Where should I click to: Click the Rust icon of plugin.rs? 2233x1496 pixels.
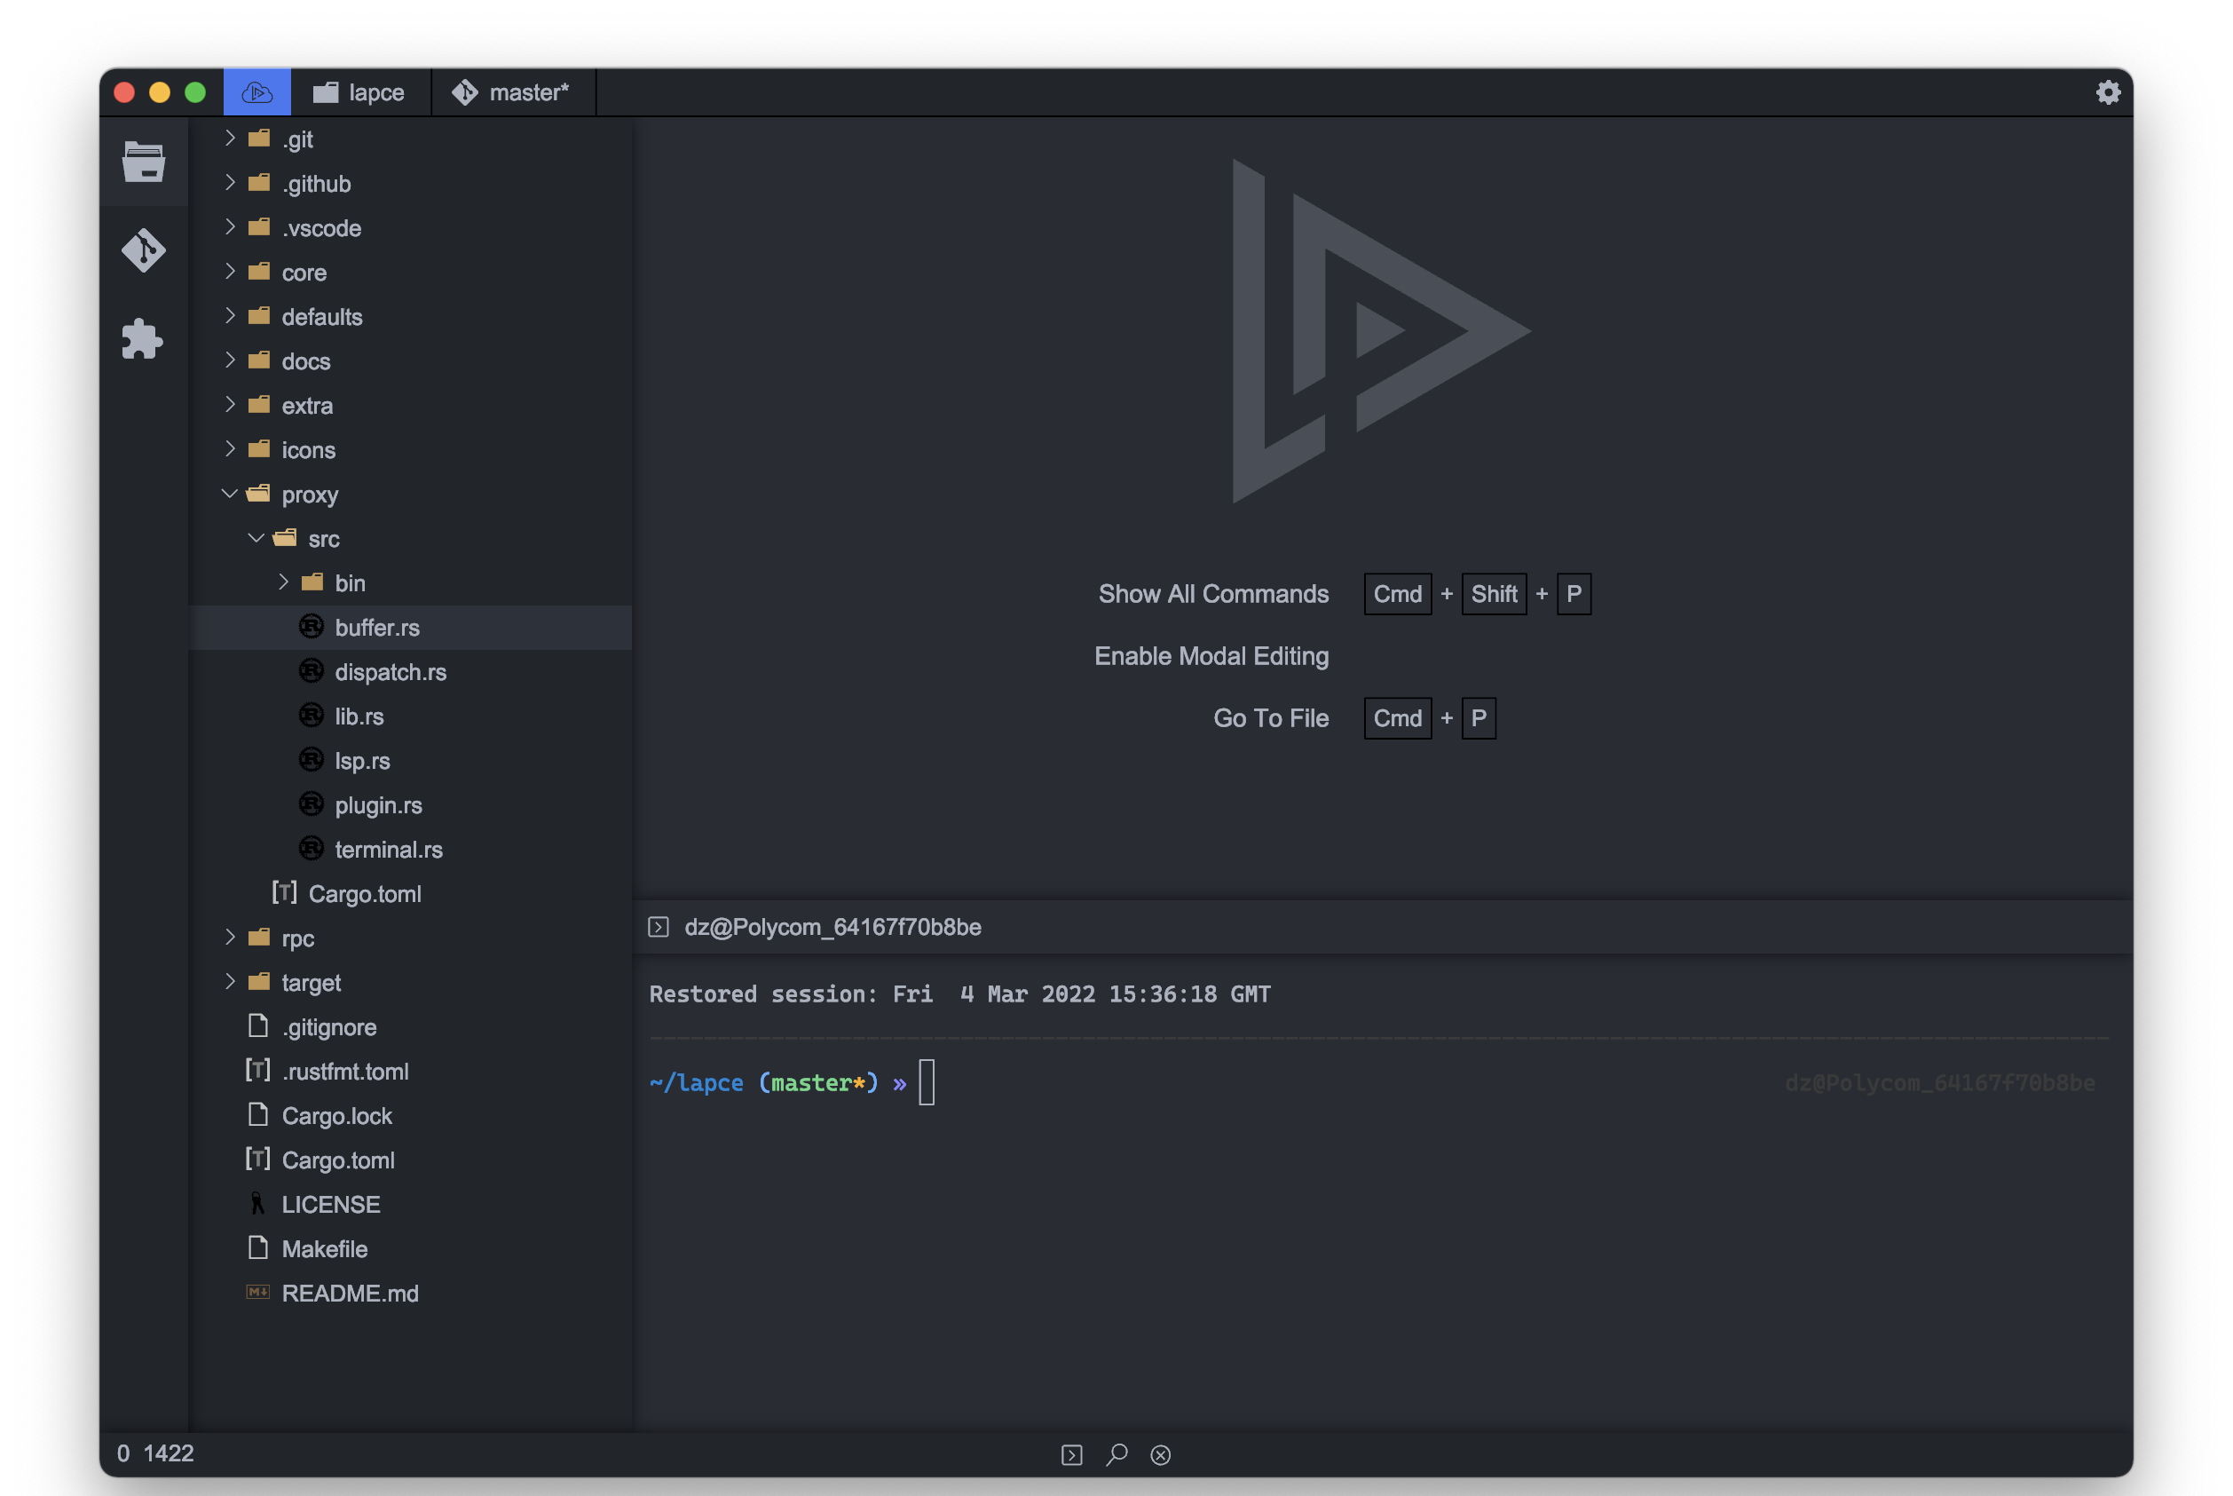[311, 803]
